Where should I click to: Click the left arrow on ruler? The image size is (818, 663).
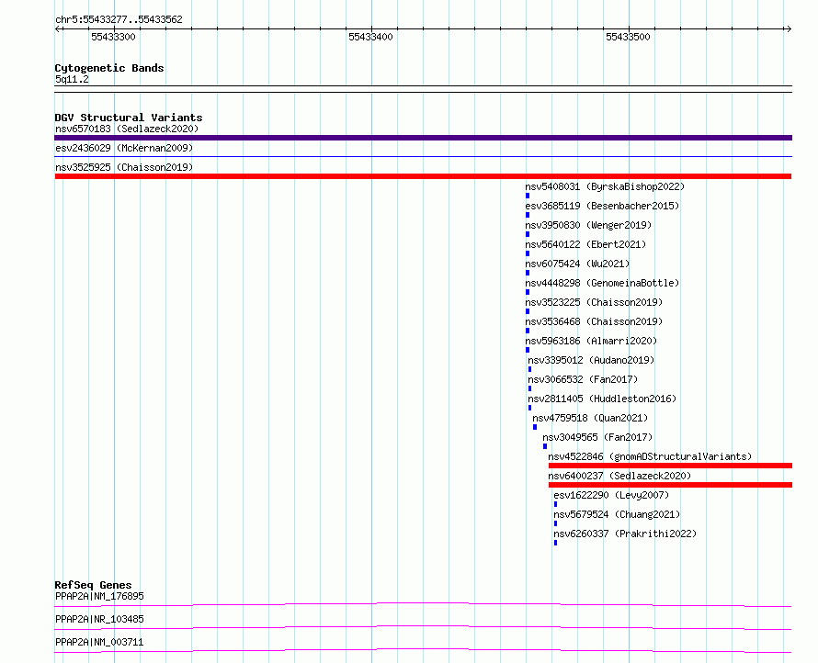[58, 29]
